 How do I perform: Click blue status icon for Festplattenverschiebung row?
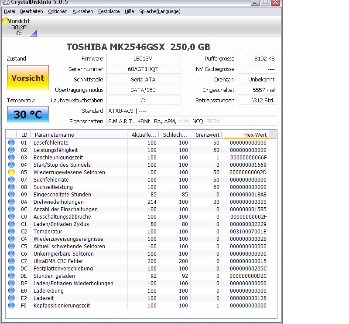pyautogui.click(x=11, y=268)
